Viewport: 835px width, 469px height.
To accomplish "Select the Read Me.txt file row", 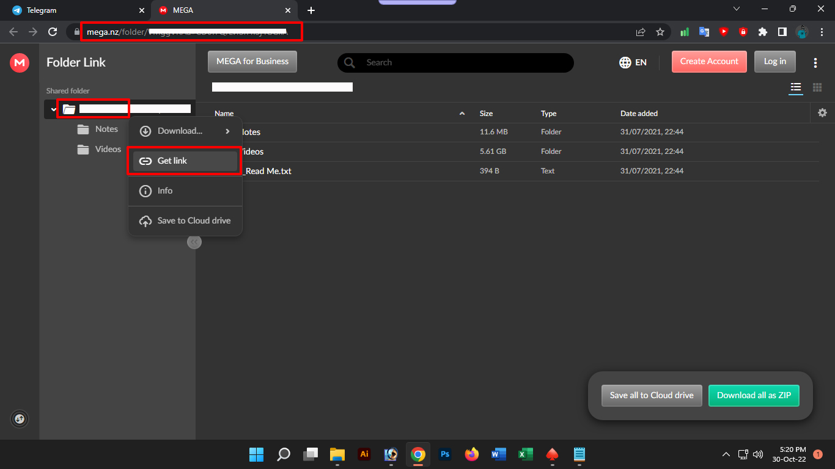I will pos(512,171).
